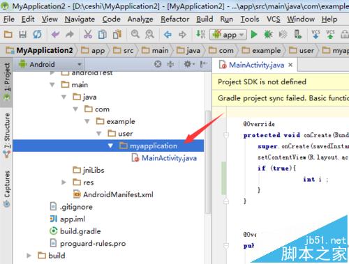Select the src breadcrumb item
Viewport: 349px width, 264px height.
(x=124, y=50)
